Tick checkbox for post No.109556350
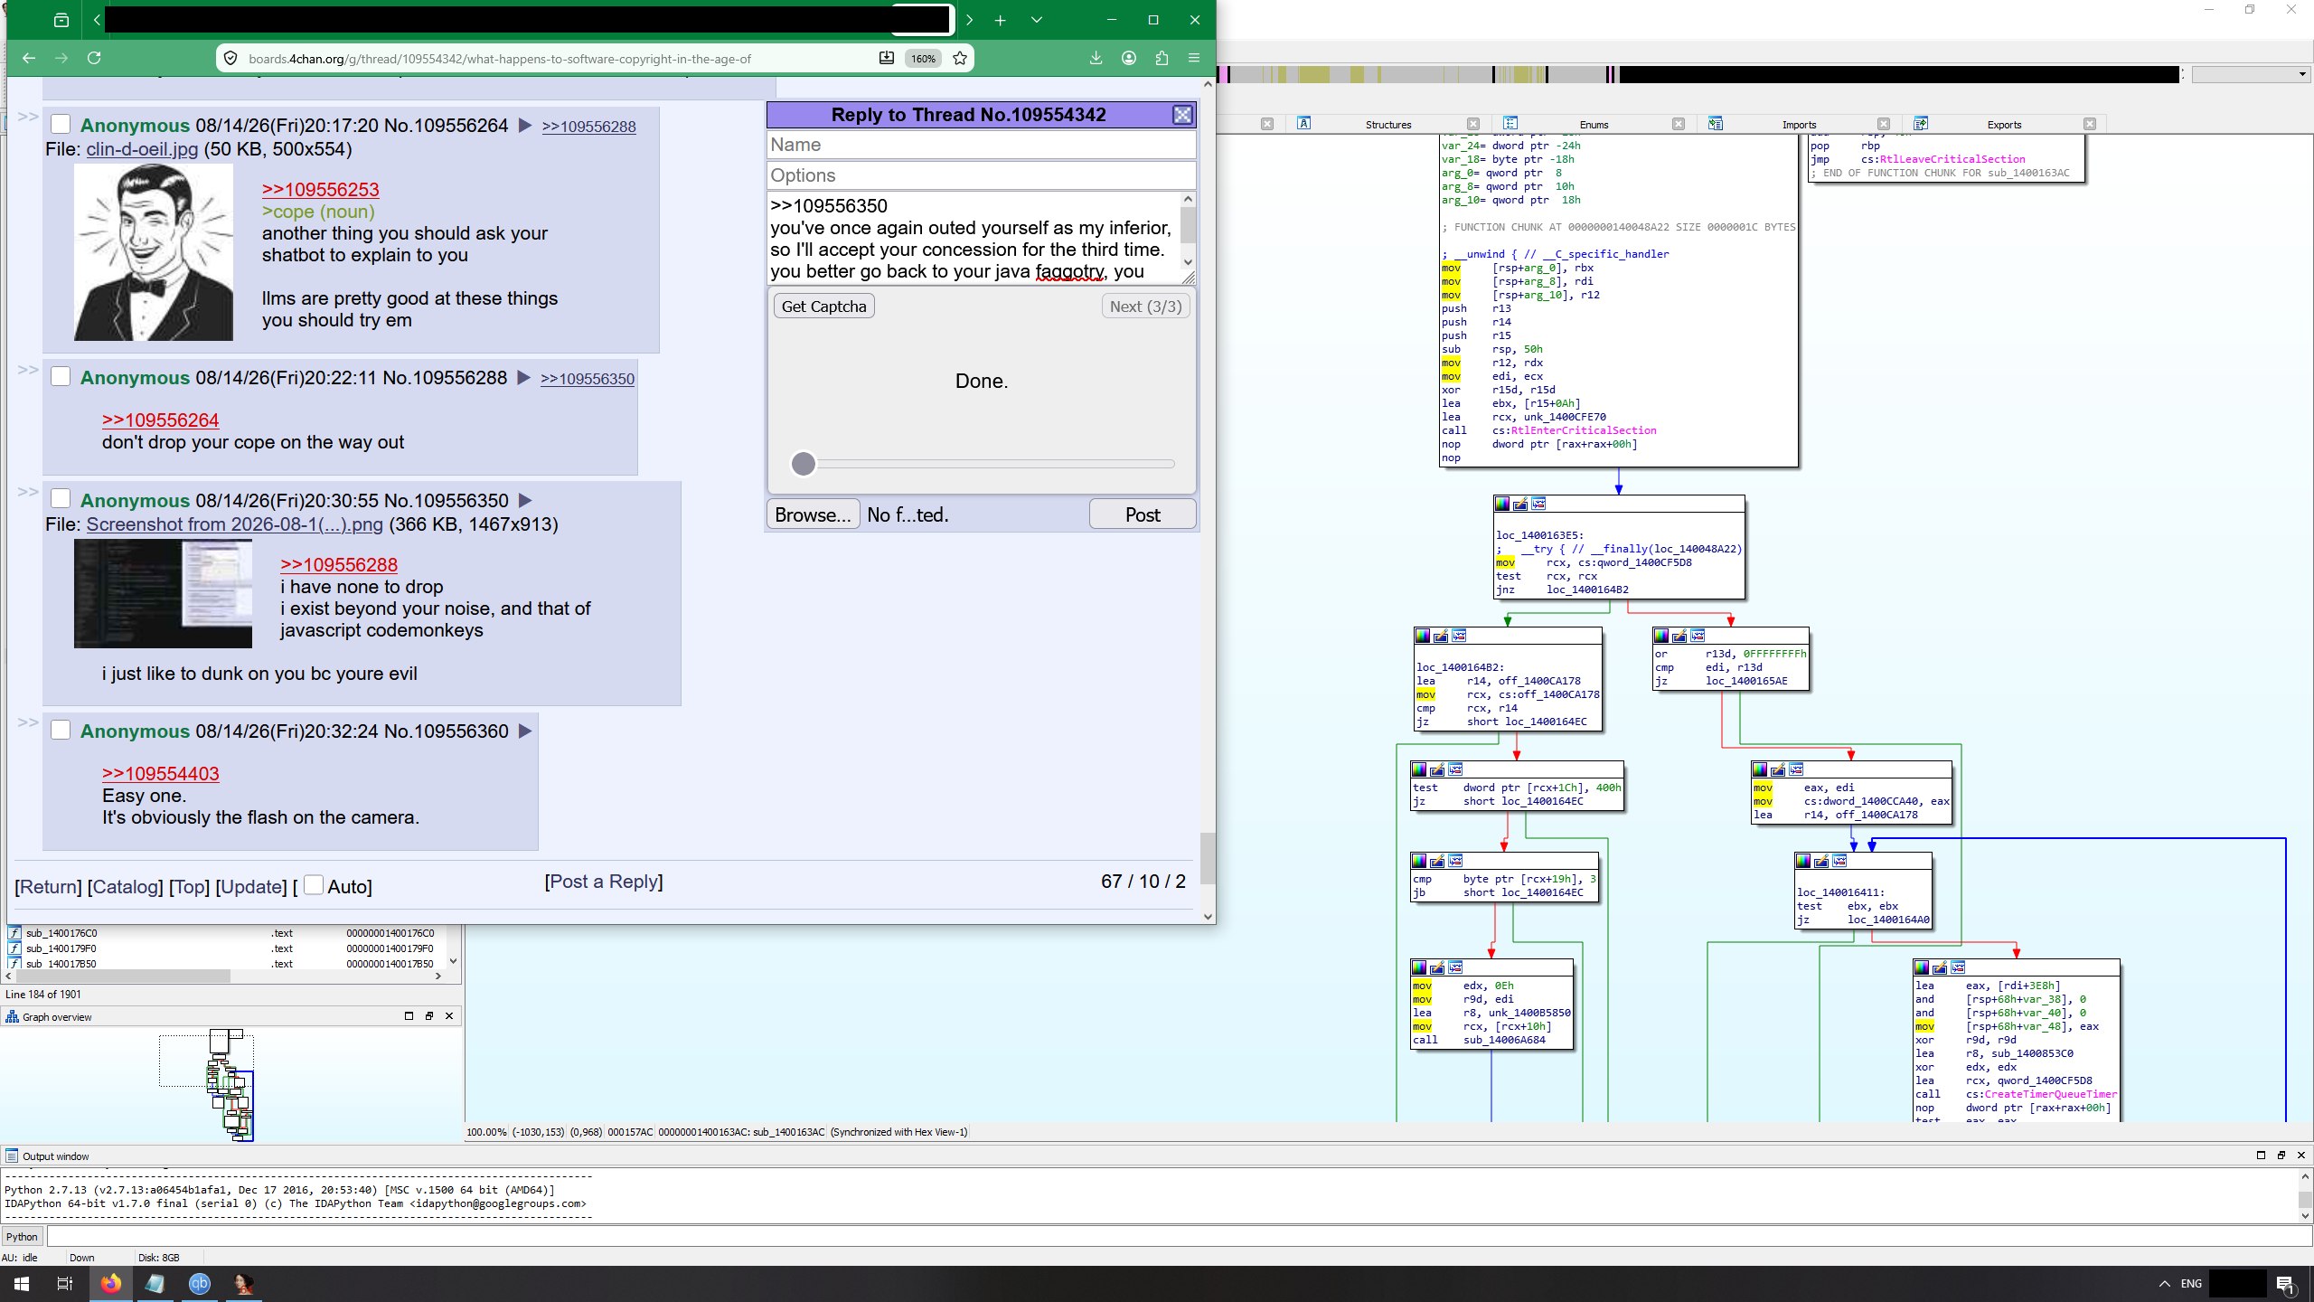 point(61,499)
